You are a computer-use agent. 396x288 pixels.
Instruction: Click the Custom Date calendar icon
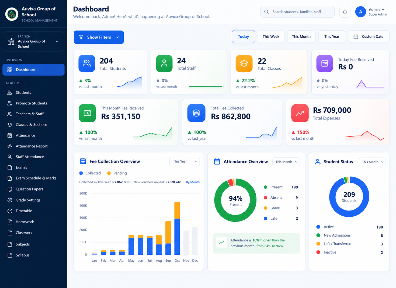(356, 37)
